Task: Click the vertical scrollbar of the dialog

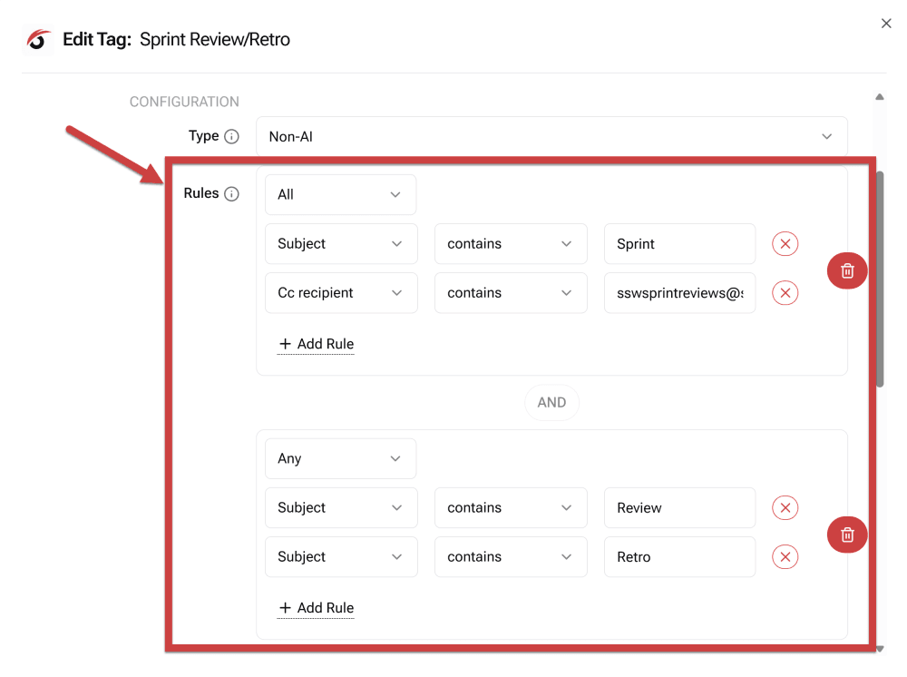Action: (879, 272)
